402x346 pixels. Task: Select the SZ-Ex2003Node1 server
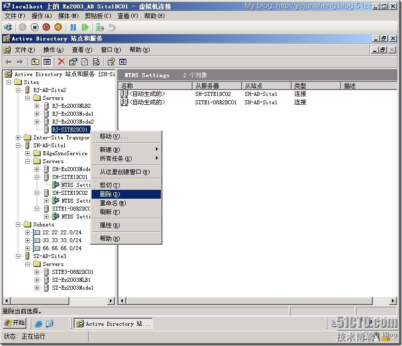click(x=73, y=288)
